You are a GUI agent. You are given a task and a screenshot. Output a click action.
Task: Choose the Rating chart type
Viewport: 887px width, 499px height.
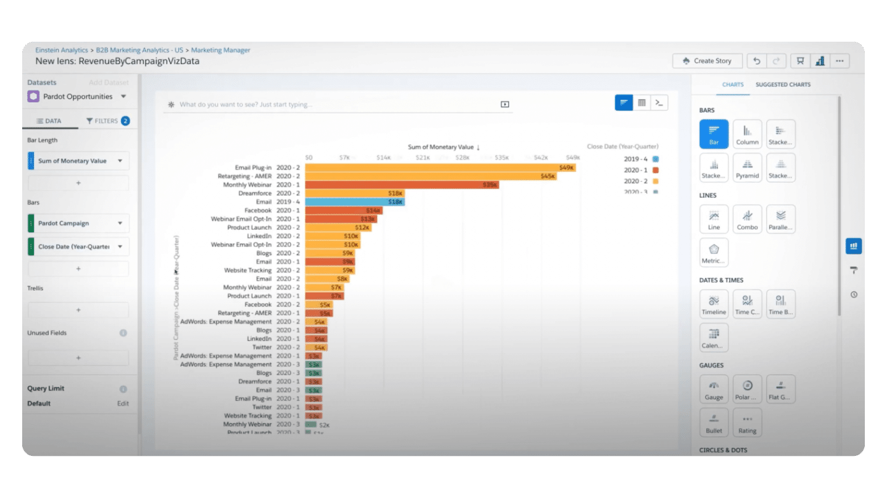747,423
